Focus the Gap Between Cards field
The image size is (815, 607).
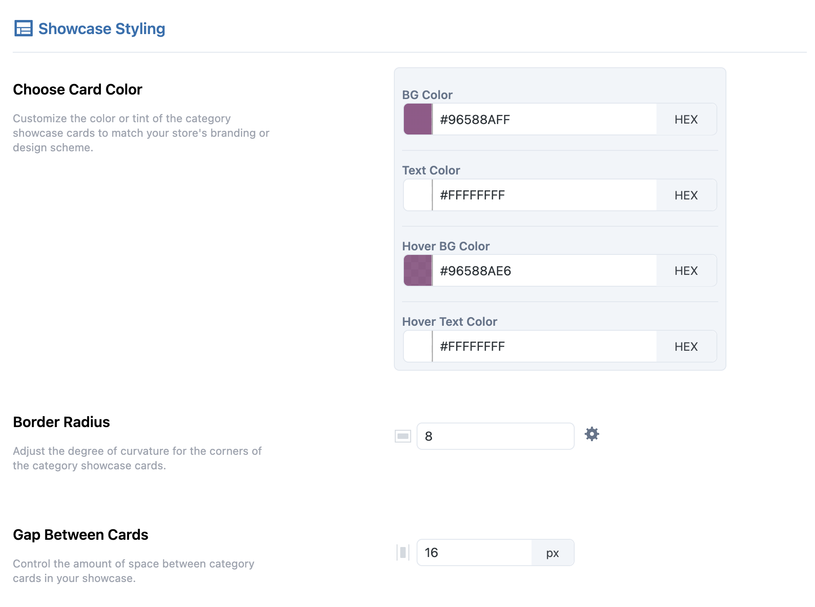(474, 552)
